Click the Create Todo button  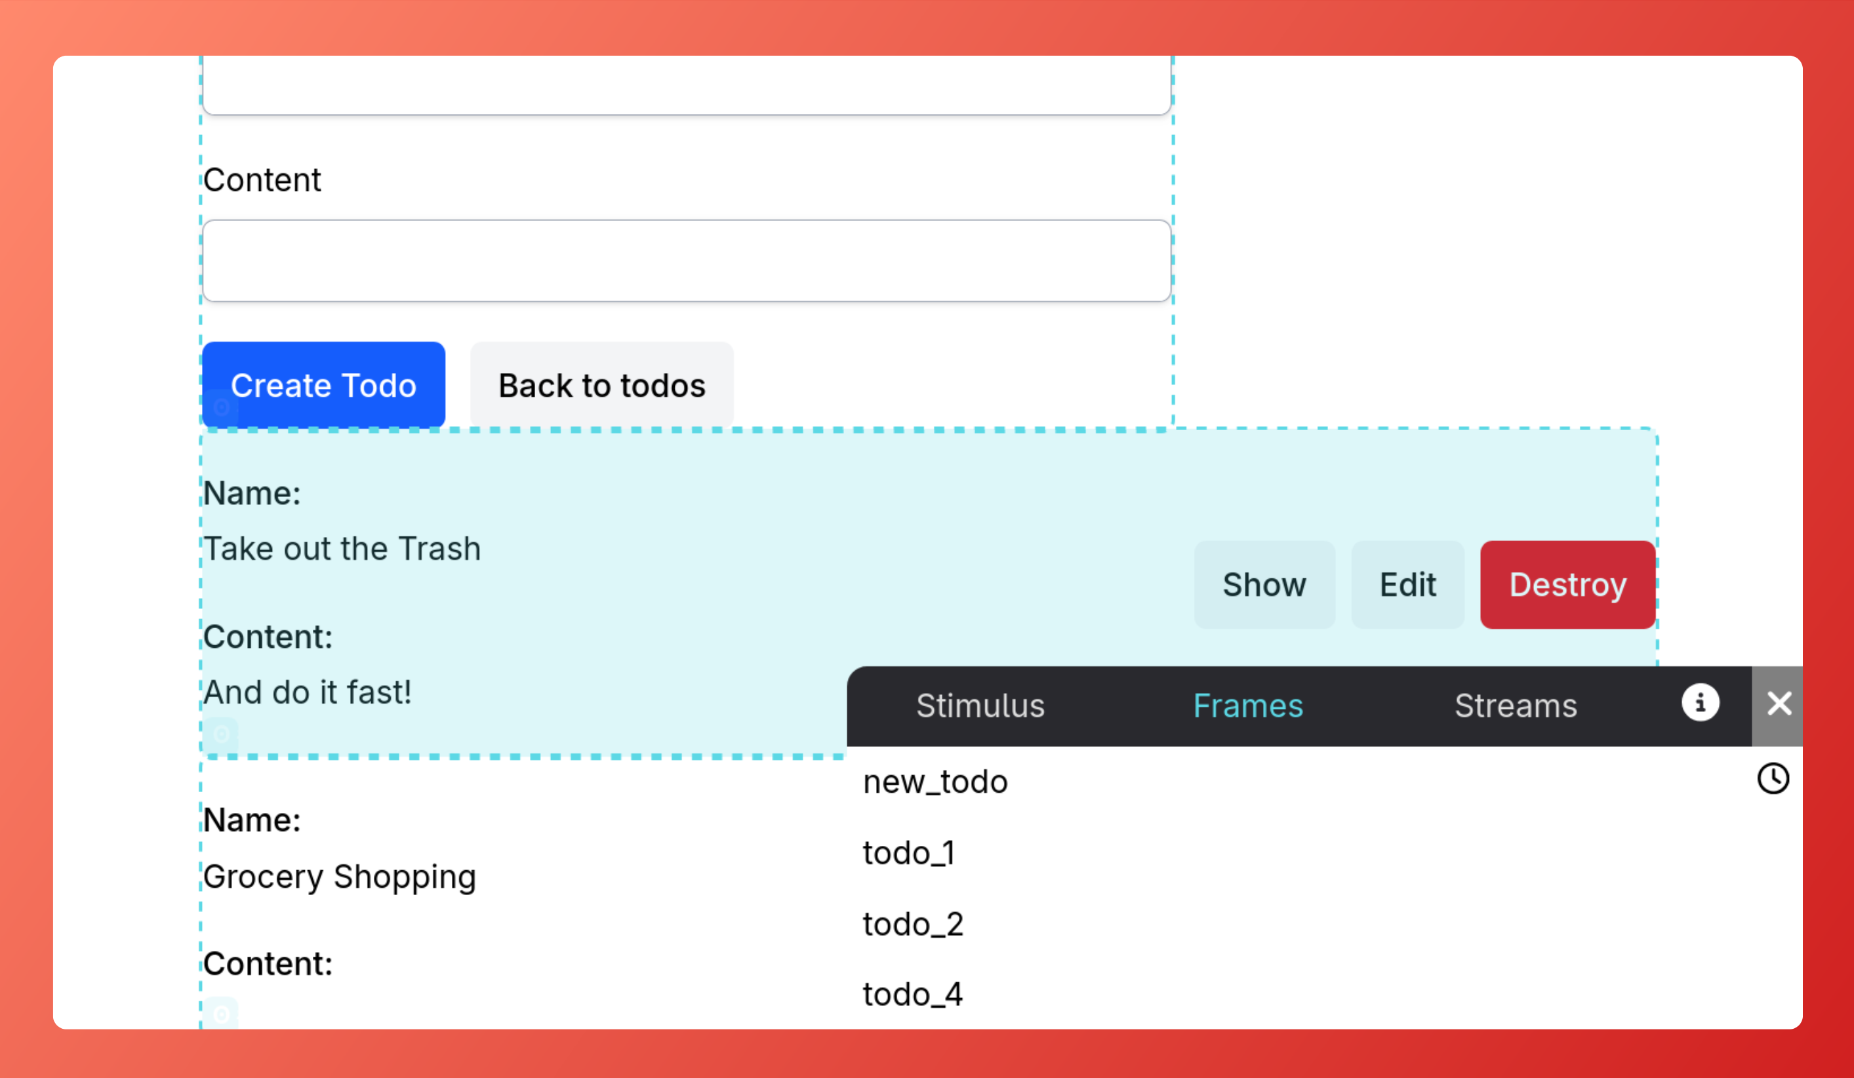[324, 384]
